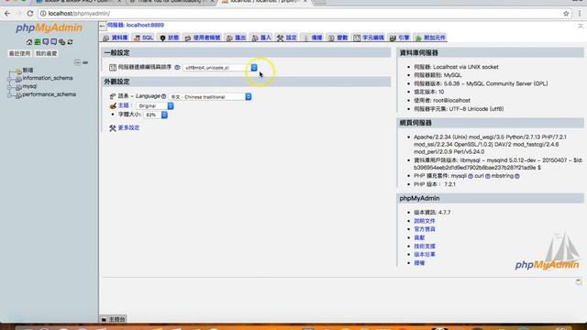Click the 新增 (New) database tree item
The image size is (587, 330).
(x=28, y=71)
